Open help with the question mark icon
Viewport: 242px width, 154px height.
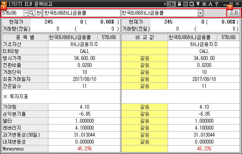click(216, 4)
